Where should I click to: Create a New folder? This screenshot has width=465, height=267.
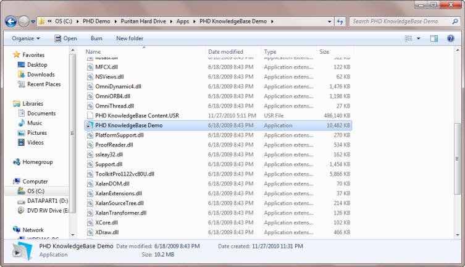[130, 38]
